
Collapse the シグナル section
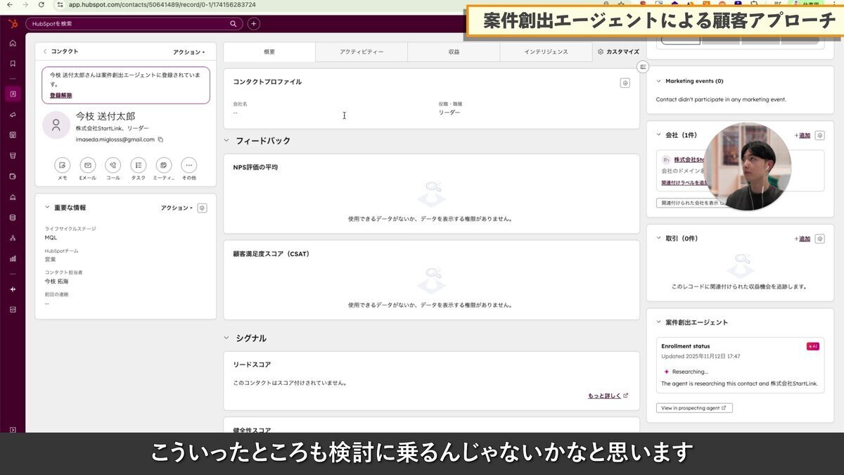tap(226, 338)
